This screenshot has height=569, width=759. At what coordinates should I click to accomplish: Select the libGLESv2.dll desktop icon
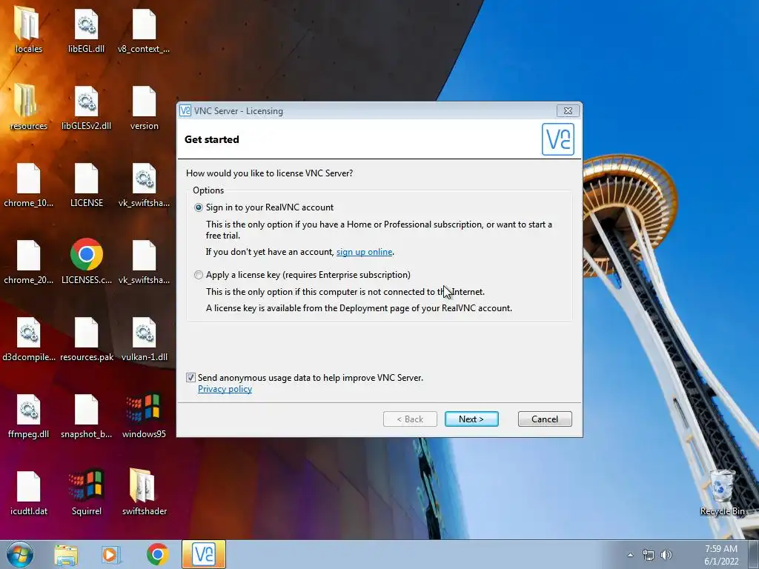tap(86, 101)
